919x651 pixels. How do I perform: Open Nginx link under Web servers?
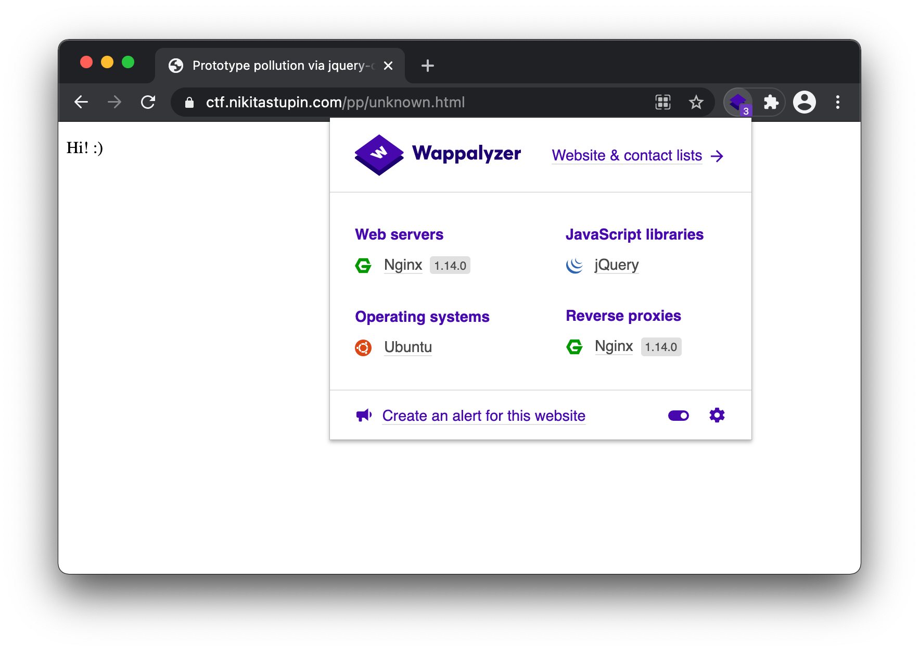[x=403, y=265]
